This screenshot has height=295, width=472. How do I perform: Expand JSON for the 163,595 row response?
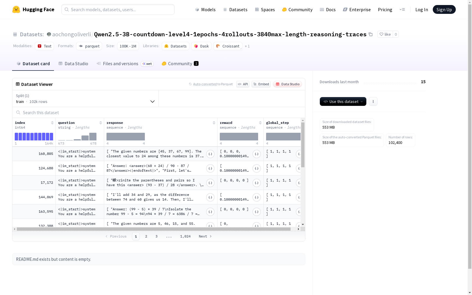point(210,212)
